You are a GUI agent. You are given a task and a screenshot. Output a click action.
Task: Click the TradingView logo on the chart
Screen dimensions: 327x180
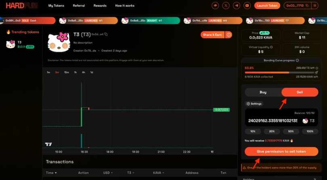(x=48, y=144)
